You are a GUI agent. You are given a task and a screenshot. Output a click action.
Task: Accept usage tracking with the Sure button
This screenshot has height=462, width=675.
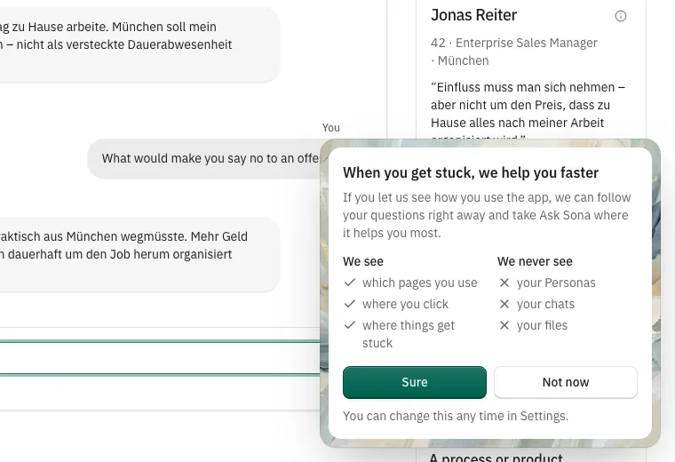pyautogui.click(x=415, y=382)
